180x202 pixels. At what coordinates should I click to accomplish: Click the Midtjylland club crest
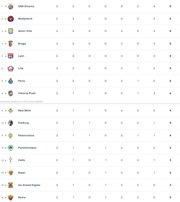[11, 19]
